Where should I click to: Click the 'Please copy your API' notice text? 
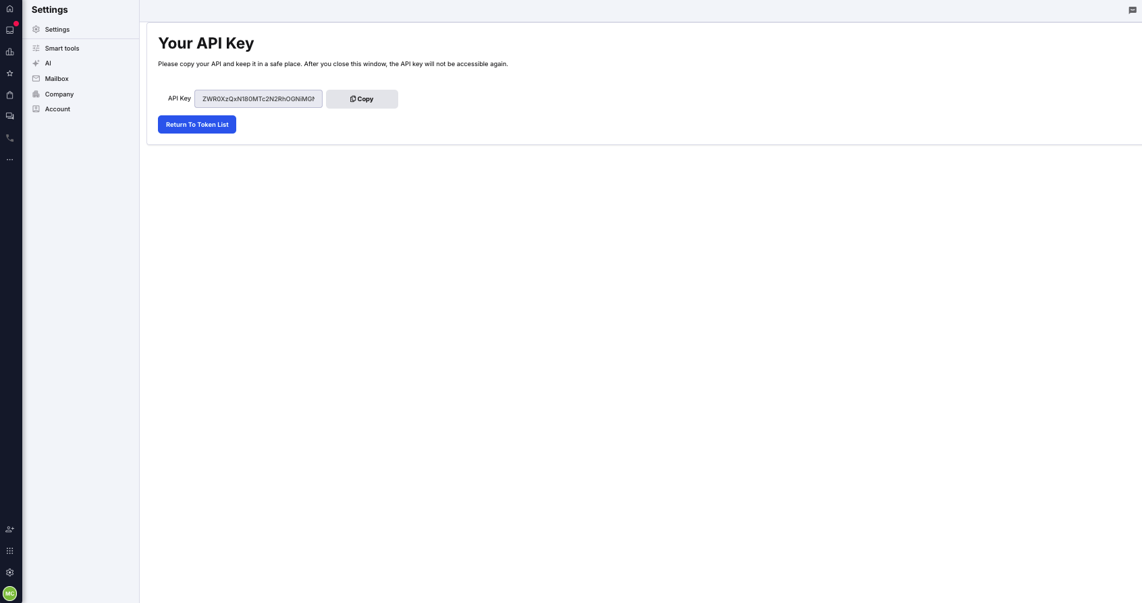pyautogui.click(x=333, y=64)
